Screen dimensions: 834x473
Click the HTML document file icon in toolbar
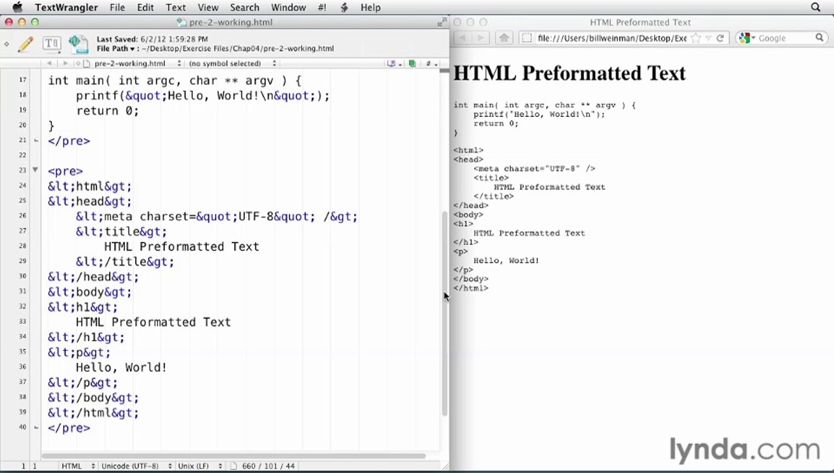click(x=77, y=43)
